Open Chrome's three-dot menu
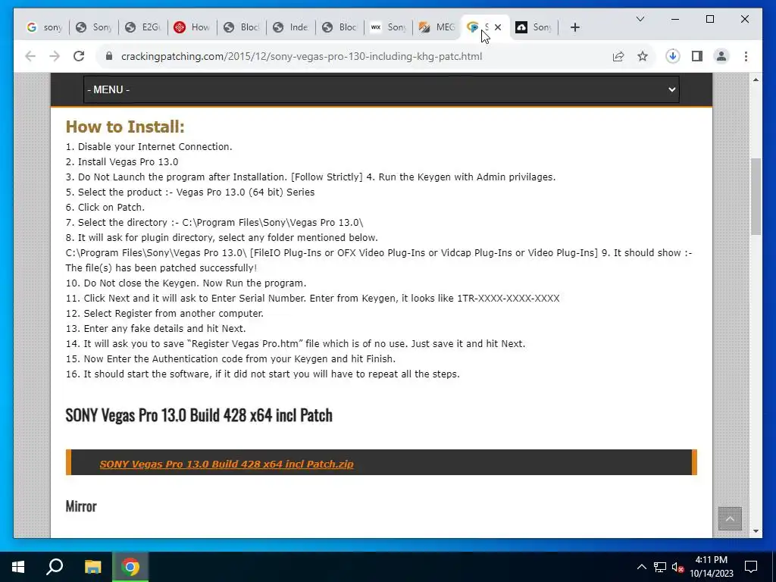 point(746,56)
